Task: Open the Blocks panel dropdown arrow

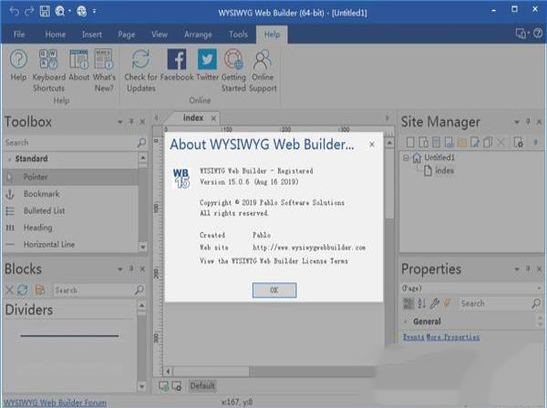Action: [120, 269]
